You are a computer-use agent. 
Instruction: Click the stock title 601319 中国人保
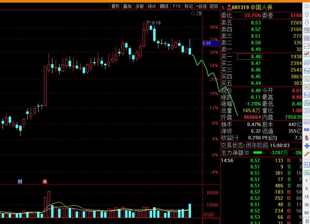(252, 8)
